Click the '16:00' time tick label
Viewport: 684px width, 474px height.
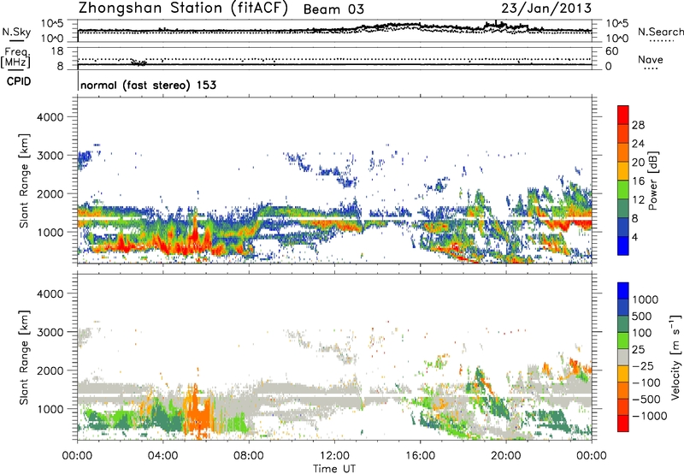pyautogui.click(x=420, y=456)
